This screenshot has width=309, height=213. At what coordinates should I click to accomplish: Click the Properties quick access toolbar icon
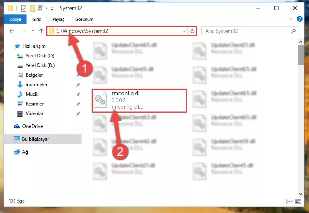point(23,8)
